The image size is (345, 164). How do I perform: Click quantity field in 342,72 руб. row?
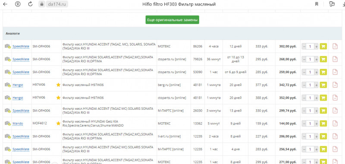[310, 85]
